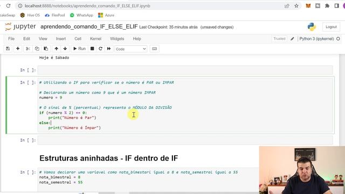The height and width of the screenshot is (194, 345).
Task: Cut selected cells with scissors icon
Action: [28, 48]
